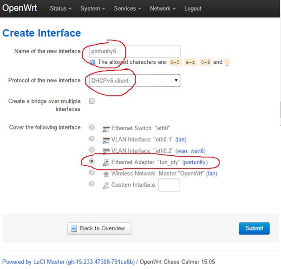The height and width of the screenshot is (269, 281).
Task: Expand the Network menu
Action: (x=163, y=8)
